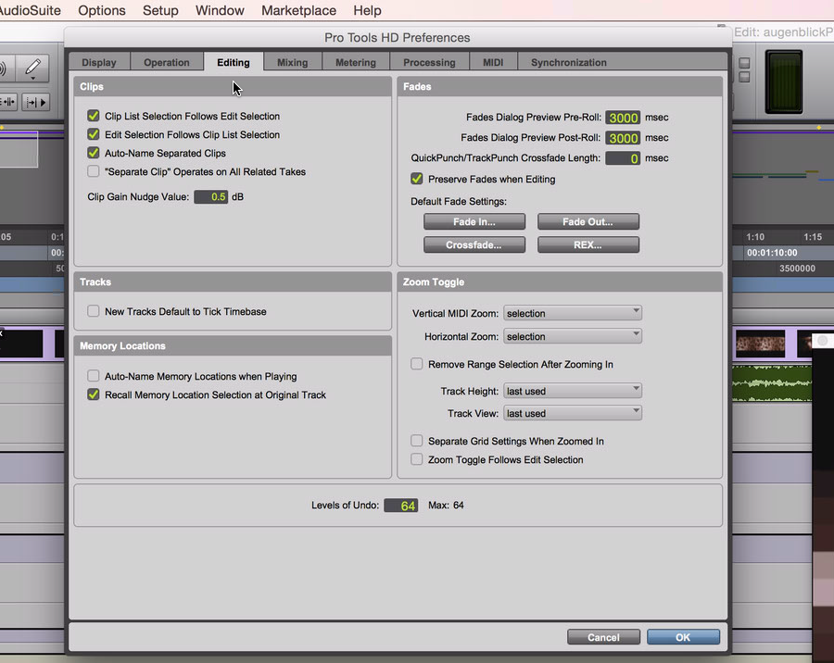This screenshot has width=834, height=663.
Task: Select the Pencil tool in the toolbar
Action: pos(32,69)
